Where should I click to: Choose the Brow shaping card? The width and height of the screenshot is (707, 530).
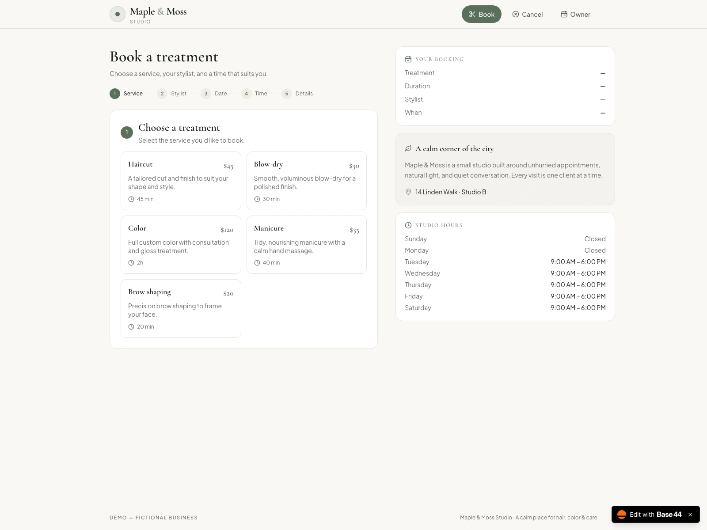pos(181,308)
